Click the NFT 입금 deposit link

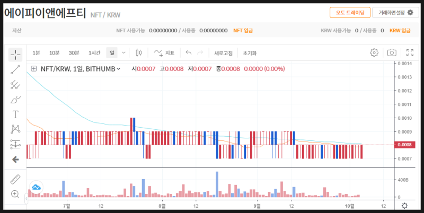click(x=243, y=31)
